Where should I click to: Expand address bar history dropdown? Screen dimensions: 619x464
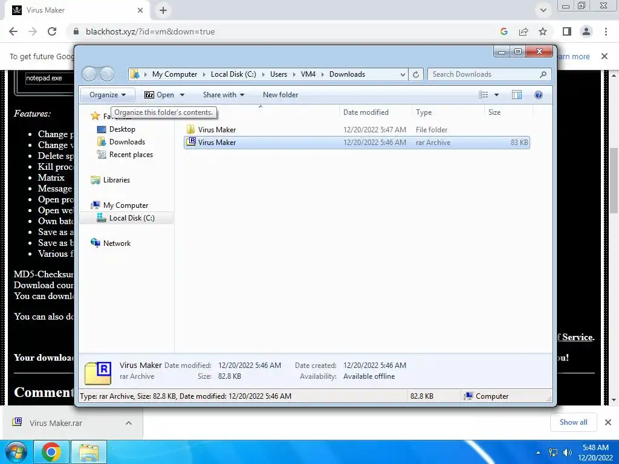click(x=402, y=74)
